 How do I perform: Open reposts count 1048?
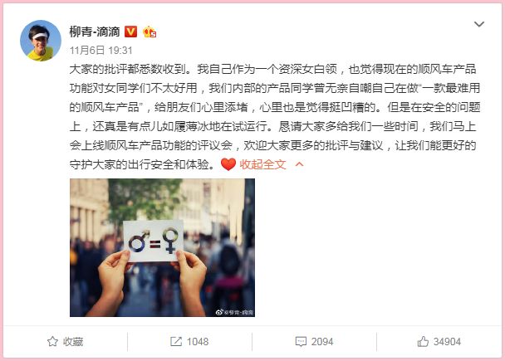tap(198, 341)
